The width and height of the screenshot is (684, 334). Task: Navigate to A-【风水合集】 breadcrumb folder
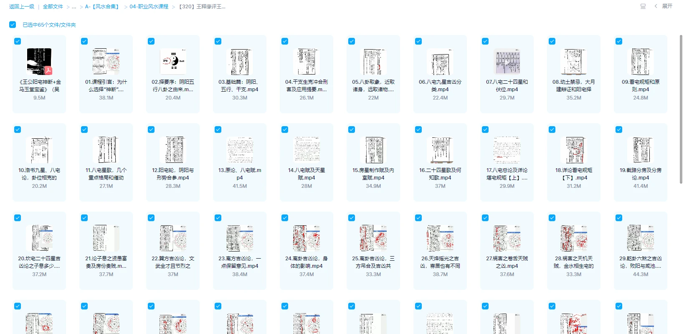click(103, 7)
